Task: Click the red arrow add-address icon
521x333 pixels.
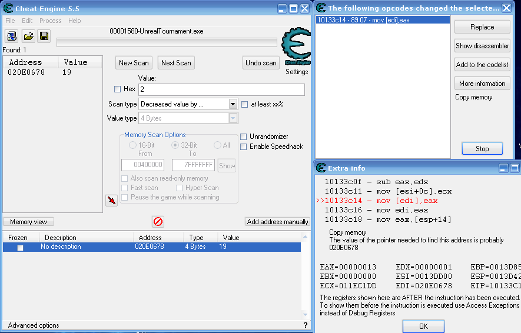Action: [x=111, y=201]
